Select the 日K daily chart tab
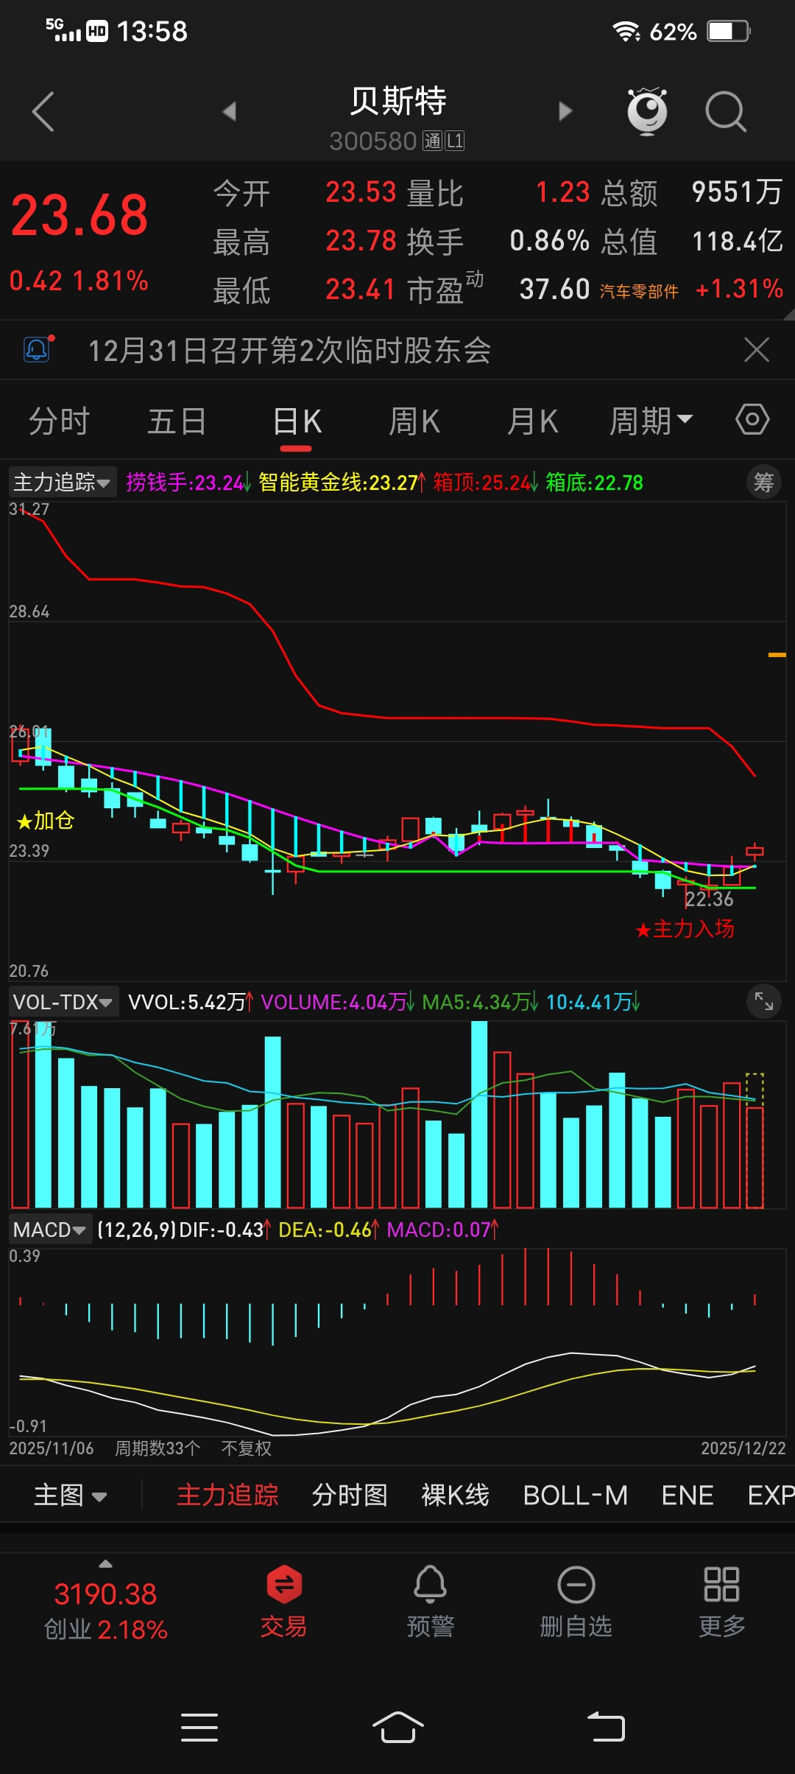795x1774 pixels. pos(297,422)
